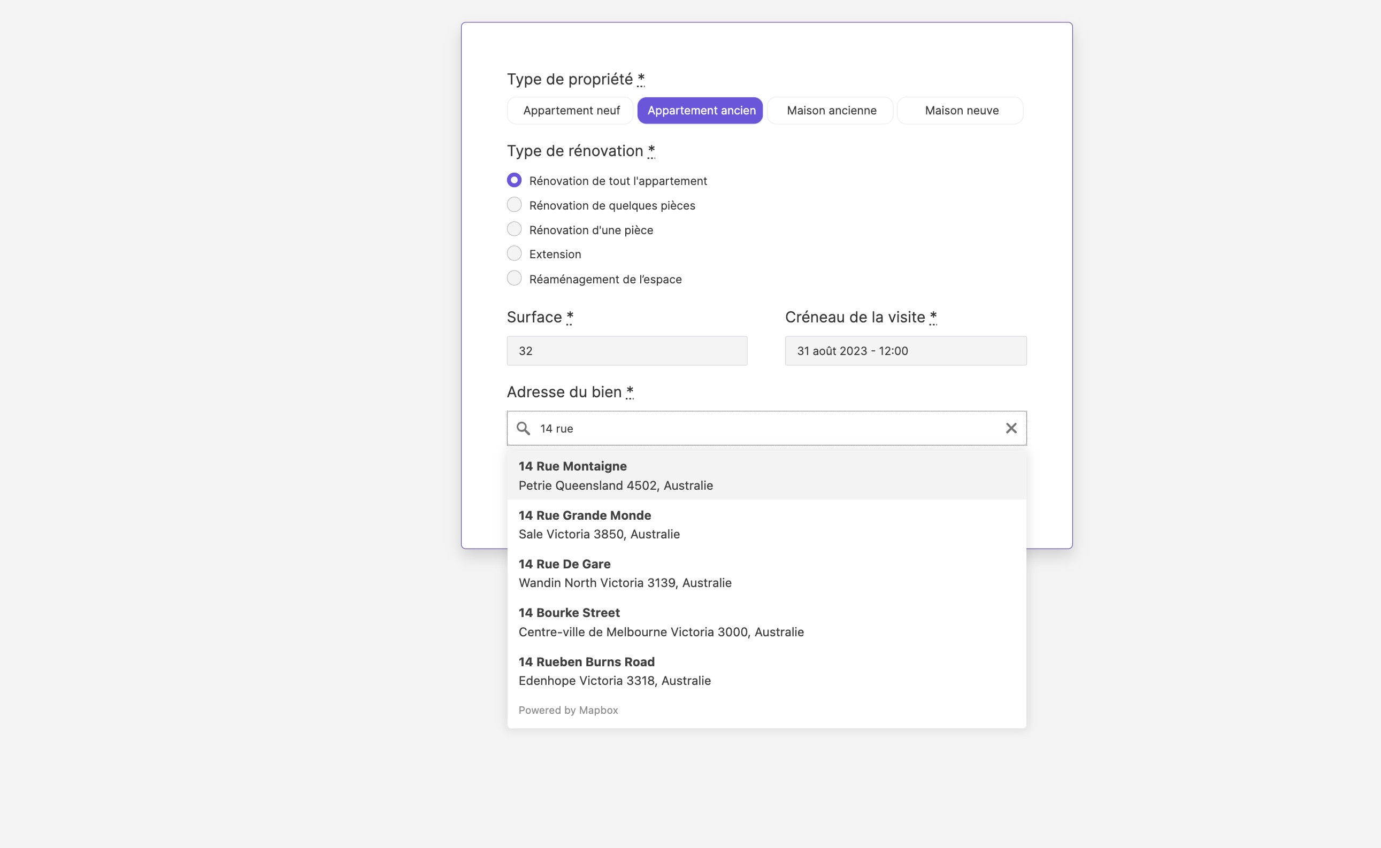Open the Powered by Mapbox link
Viewport: 1381px width, 848px height.
567,710
